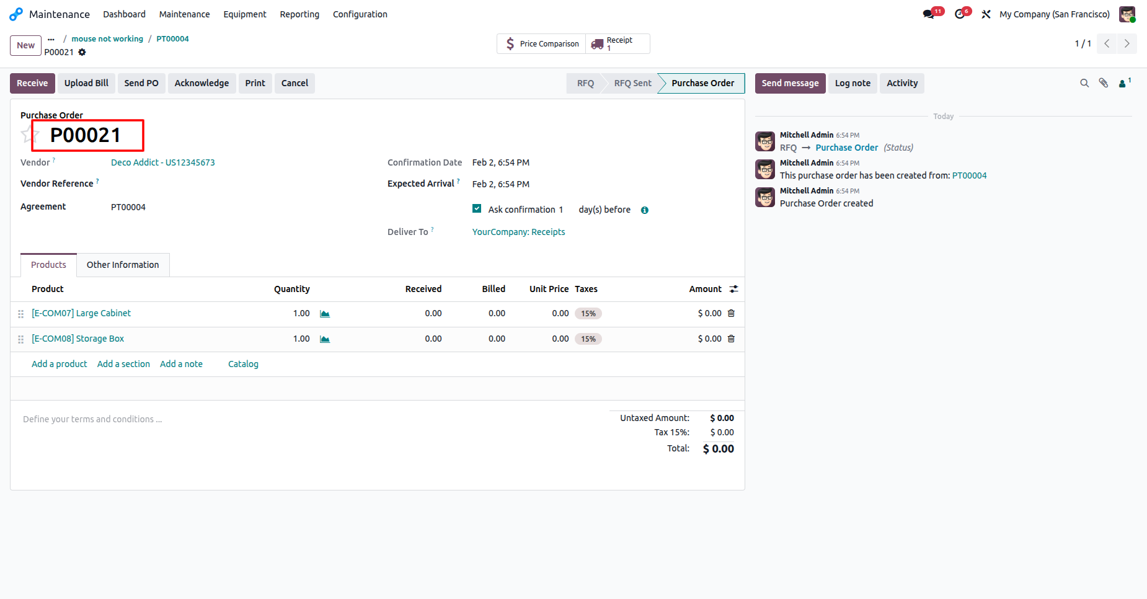Open the activities clock icon
Screen dimensions: 1147x599
pyautogui.click(x=960, y=14)
